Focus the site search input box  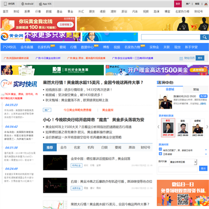171,37
